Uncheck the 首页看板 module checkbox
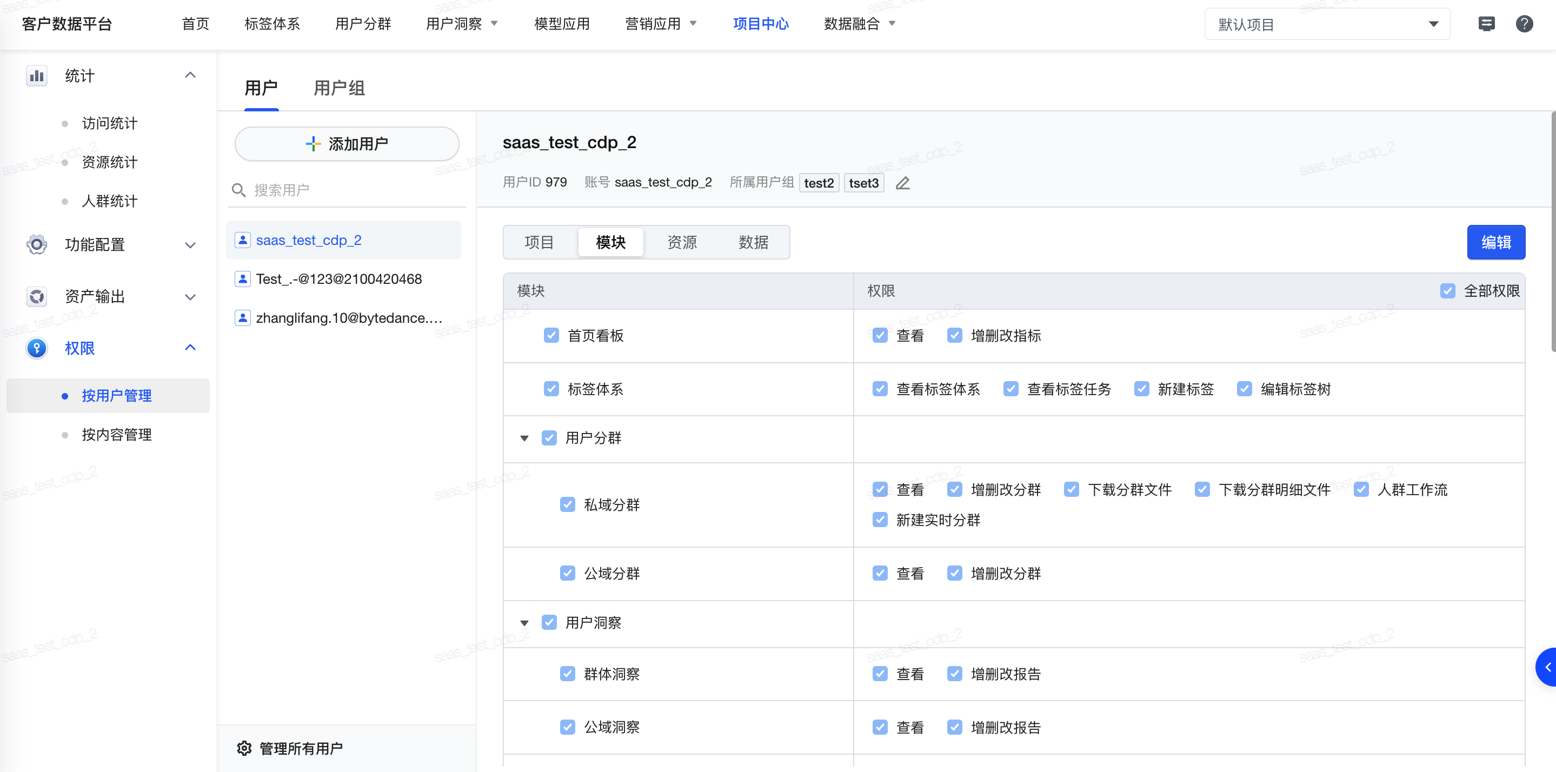Screen dimensions: 1556x772 coord(551,335)
